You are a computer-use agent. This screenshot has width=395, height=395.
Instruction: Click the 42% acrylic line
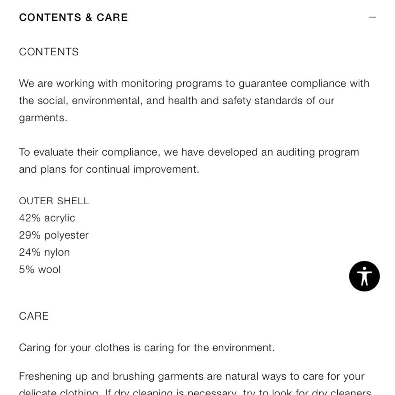47,218
